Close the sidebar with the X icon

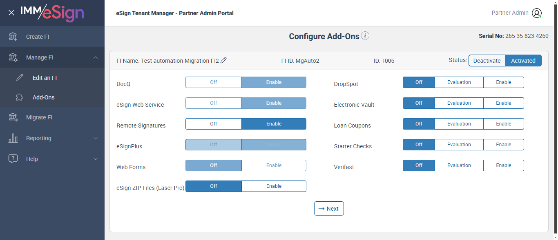[x=11, y=13]
